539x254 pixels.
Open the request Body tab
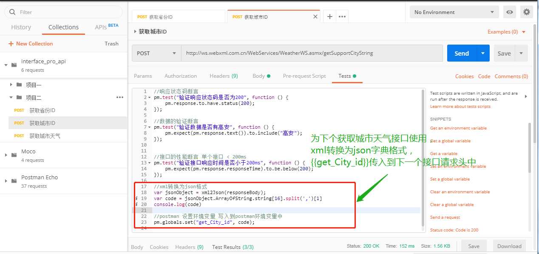261,76
